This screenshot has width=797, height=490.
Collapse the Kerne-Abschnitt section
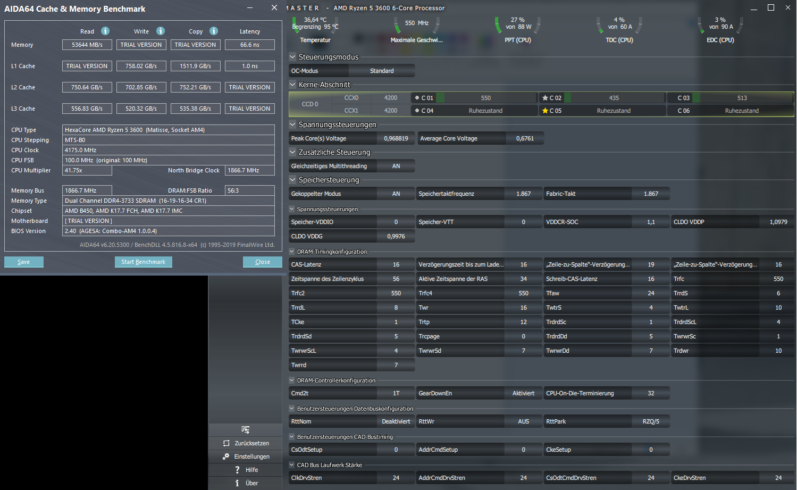coord(292,85)
